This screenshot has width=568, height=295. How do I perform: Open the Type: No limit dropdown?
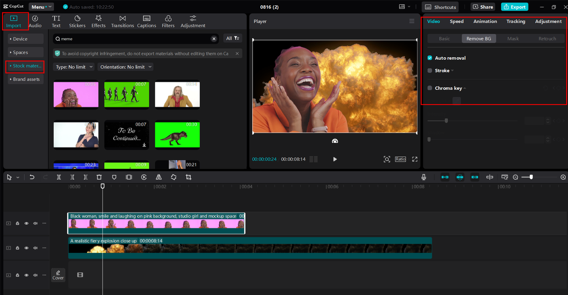pyautogui.click(x=74, y=67)
